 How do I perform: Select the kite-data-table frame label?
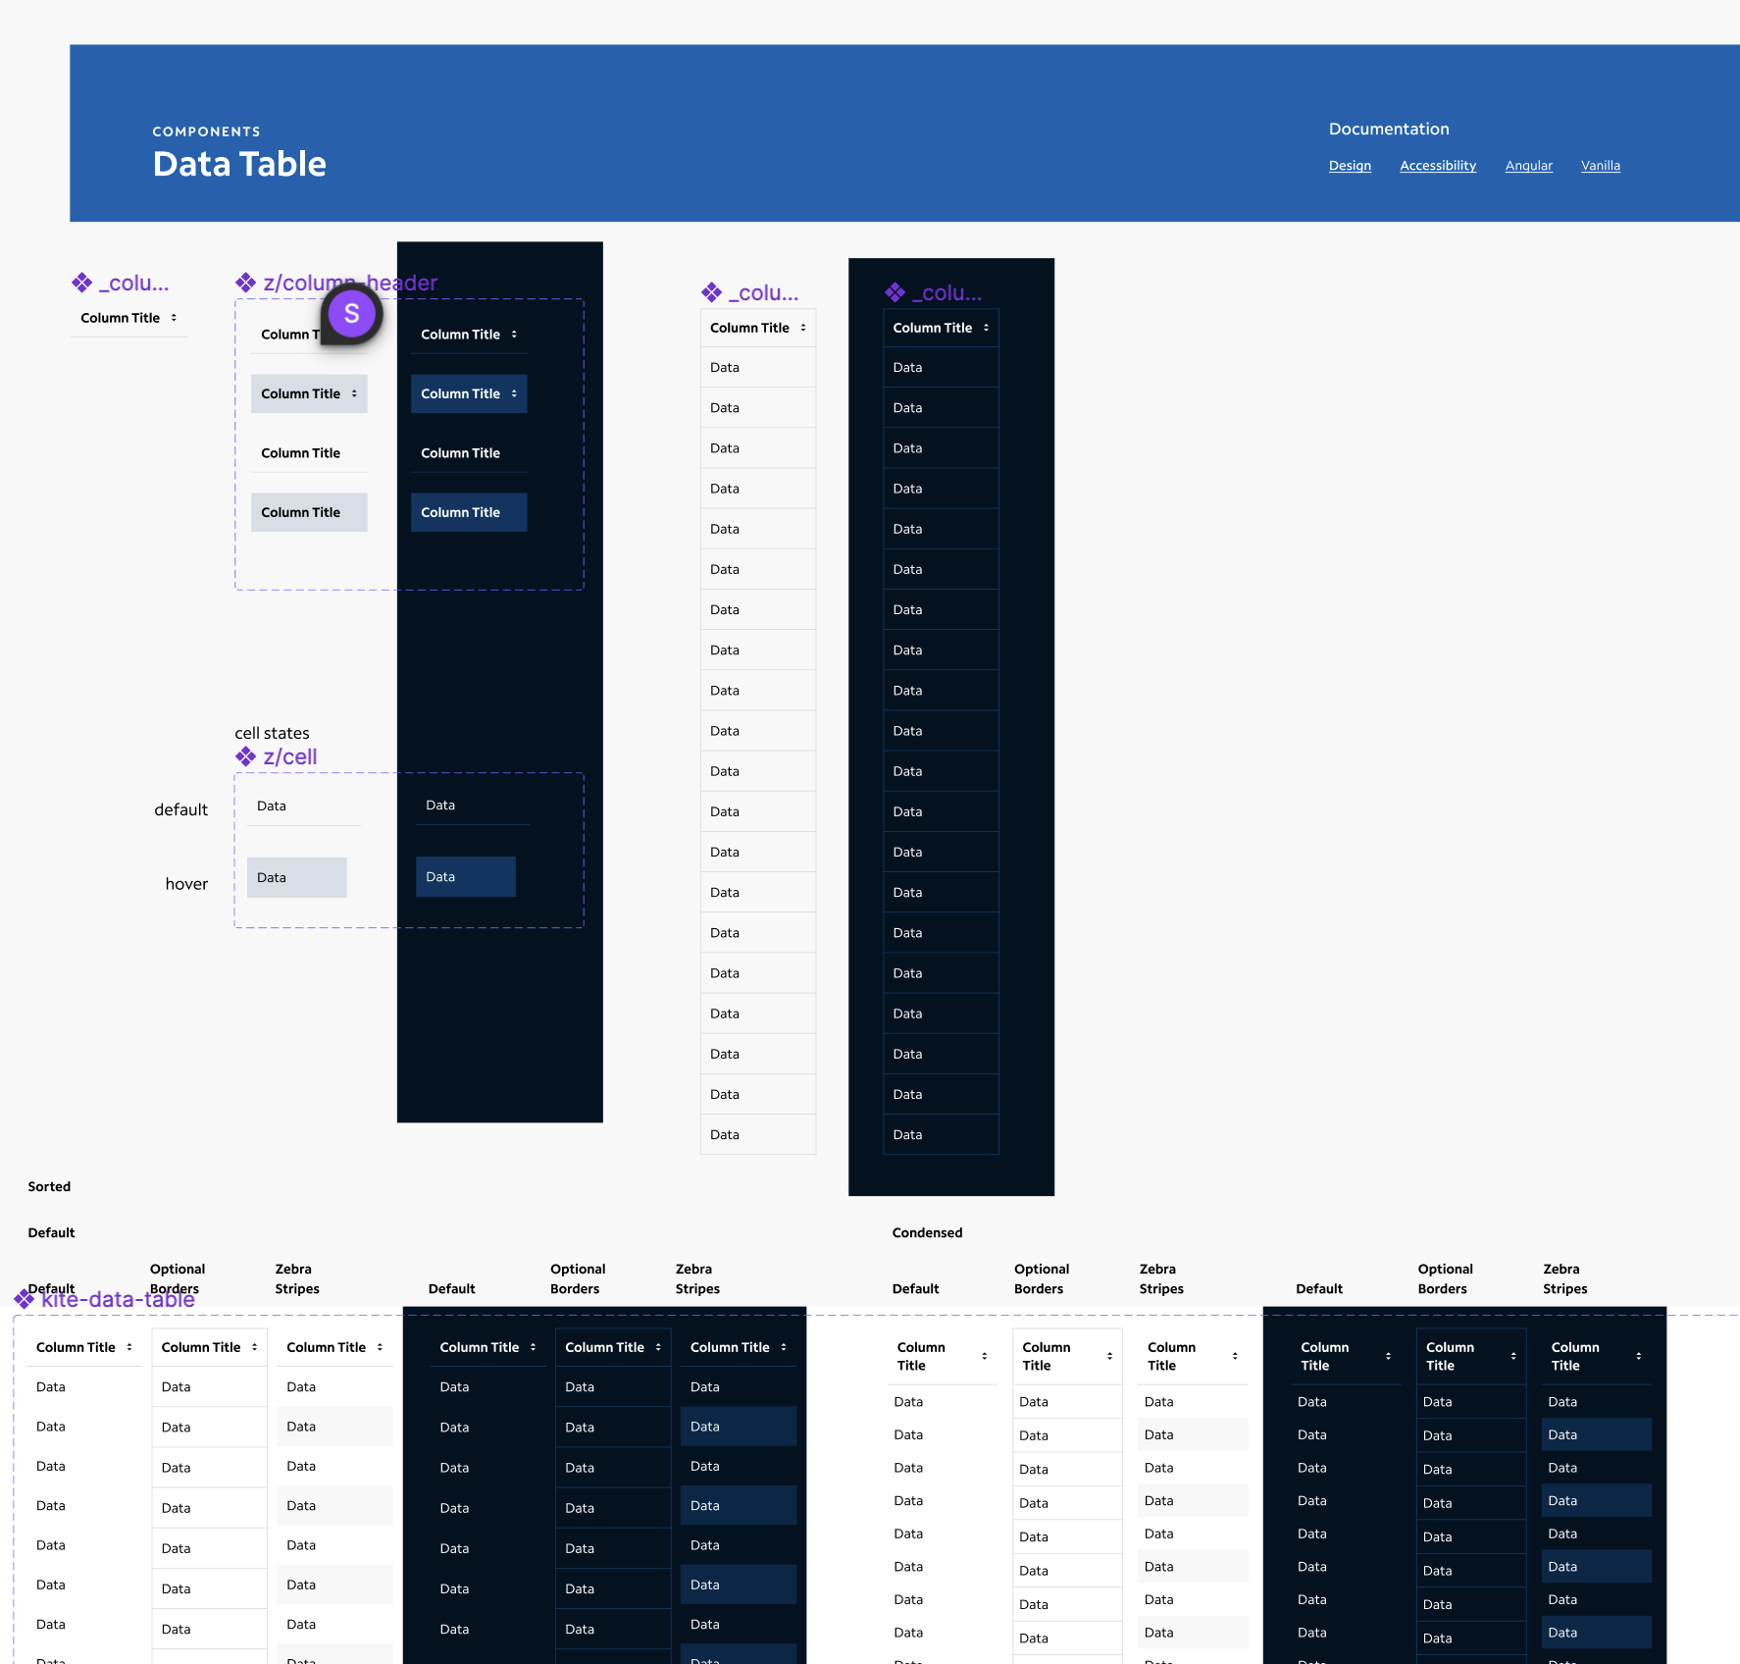tap(118, 1299)
